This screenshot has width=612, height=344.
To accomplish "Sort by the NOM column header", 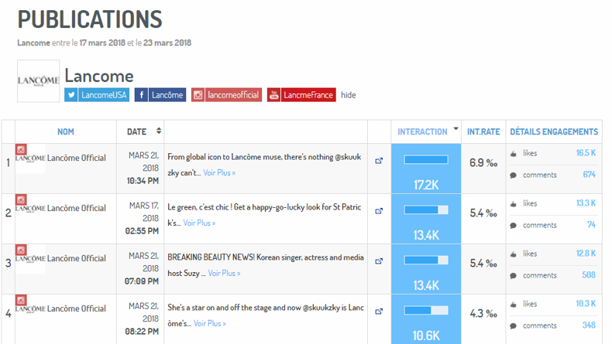I will pyautogui.click(x=66, y=132).
